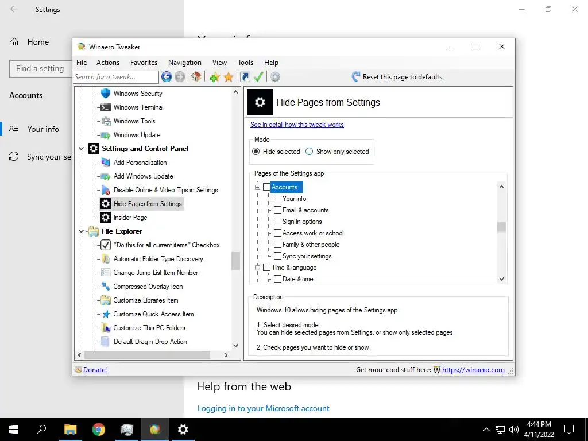
Task: Click the Add Windows Update icon
Action: [106, 176]
